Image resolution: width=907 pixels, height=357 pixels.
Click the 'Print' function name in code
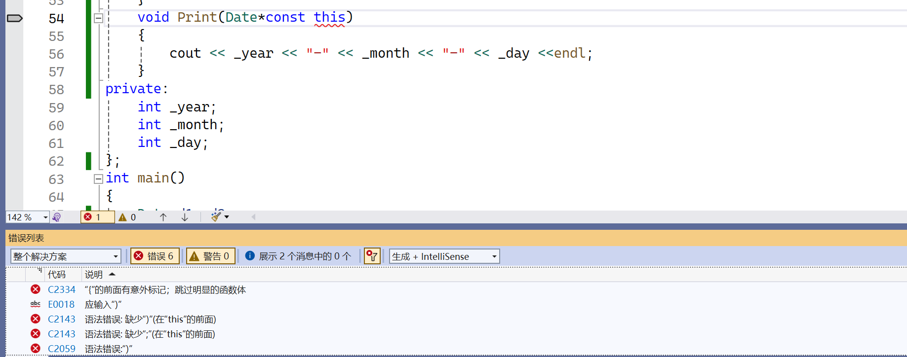(197, 17)
